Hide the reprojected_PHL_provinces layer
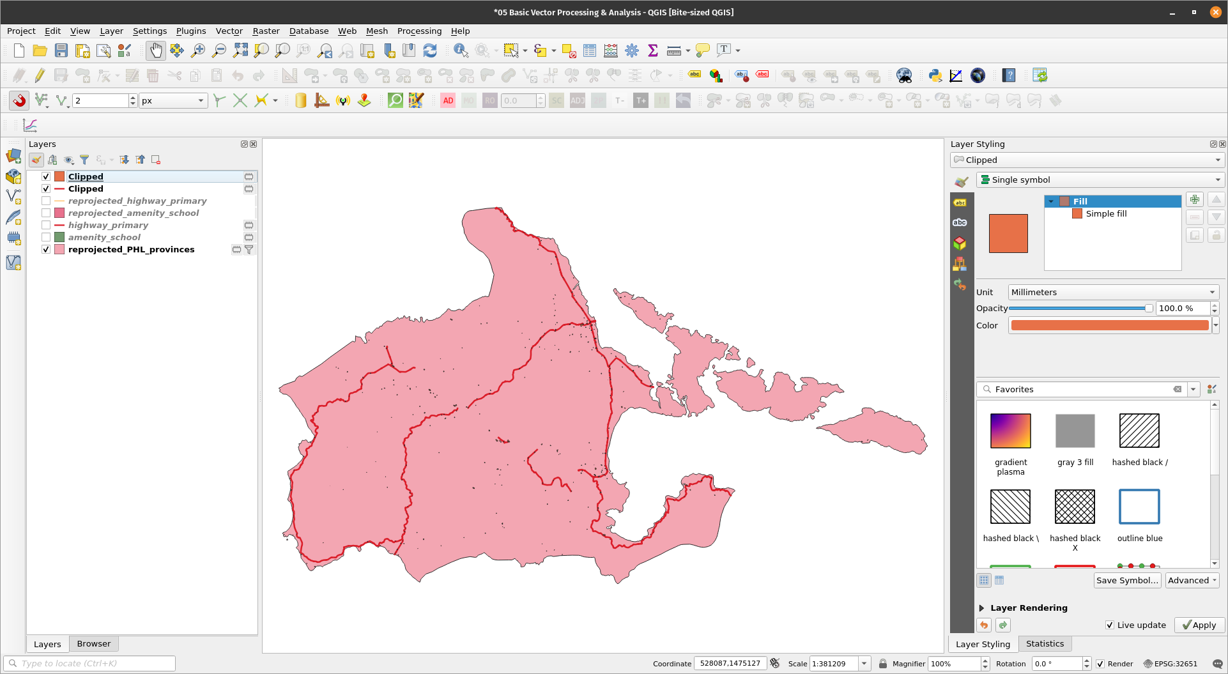This screenshot has height=674, width=1228. point(46,249)
